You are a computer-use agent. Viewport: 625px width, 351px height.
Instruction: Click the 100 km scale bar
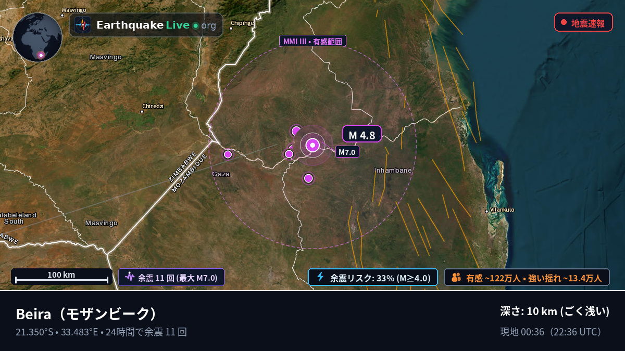click(62, 277)
